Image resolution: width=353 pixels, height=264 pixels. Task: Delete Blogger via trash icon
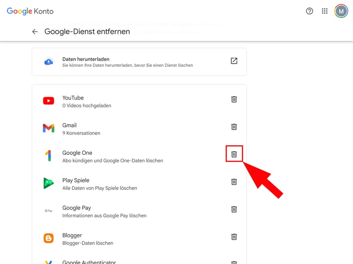point(234,237)
